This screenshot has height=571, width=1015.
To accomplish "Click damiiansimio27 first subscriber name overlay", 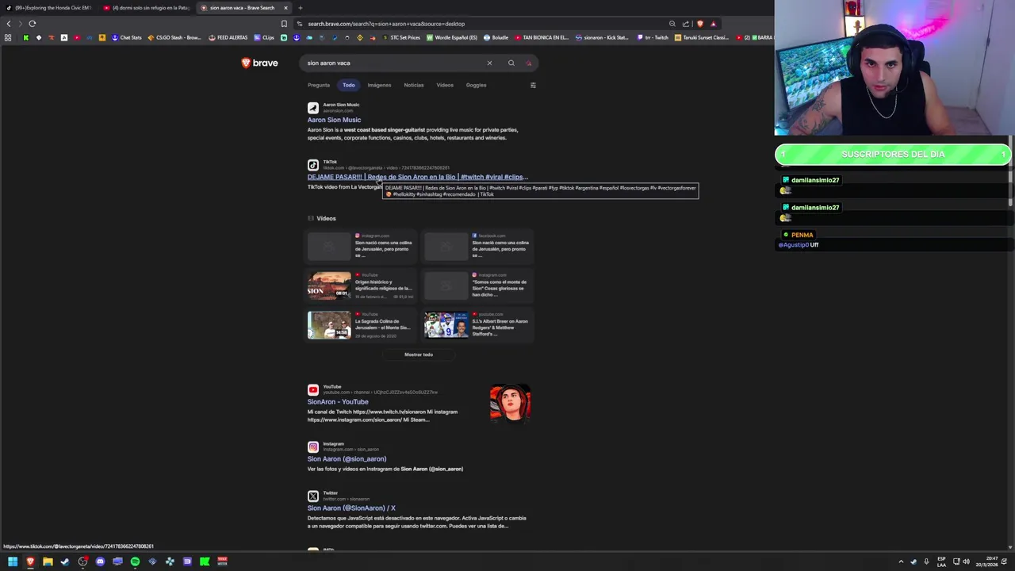I will 814,180.
